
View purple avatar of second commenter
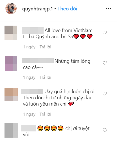pos(11,63)
